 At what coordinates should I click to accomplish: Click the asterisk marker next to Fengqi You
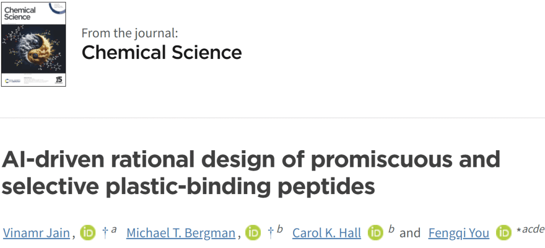518,231
